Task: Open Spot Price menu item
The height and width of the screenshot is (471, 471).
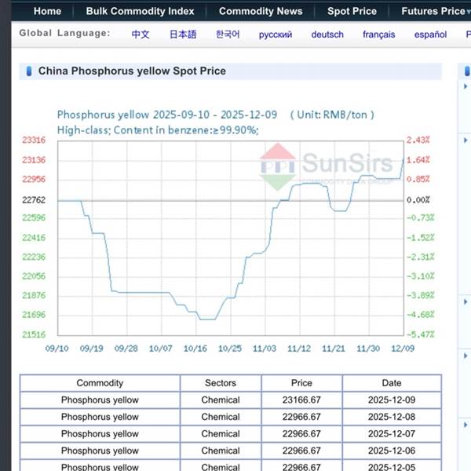Action: 352,11
